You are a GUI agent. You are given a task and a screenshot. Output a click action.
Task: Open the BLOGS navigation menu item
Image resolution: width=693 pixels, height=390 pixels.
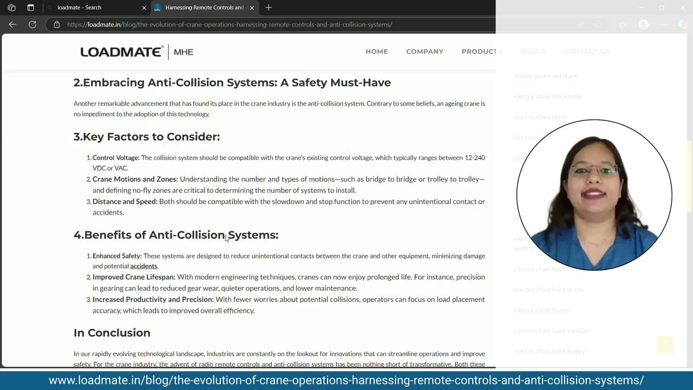pos(533,51)
